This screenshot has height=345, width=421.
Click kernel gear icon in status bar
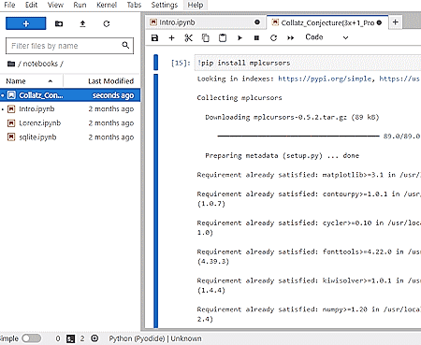click(94, 338)
